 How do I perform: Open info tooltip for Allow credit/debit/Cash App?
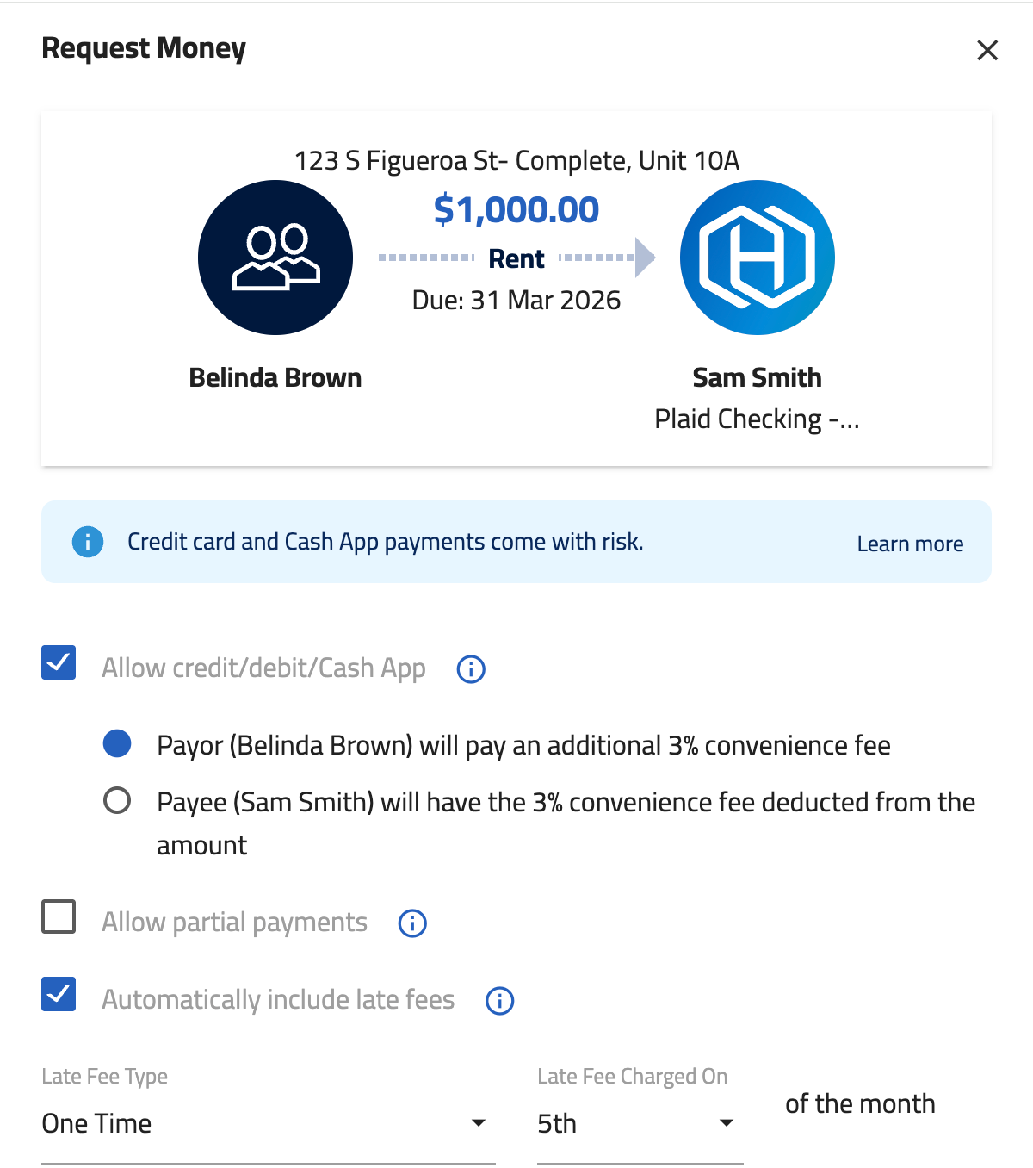point(471,669)
